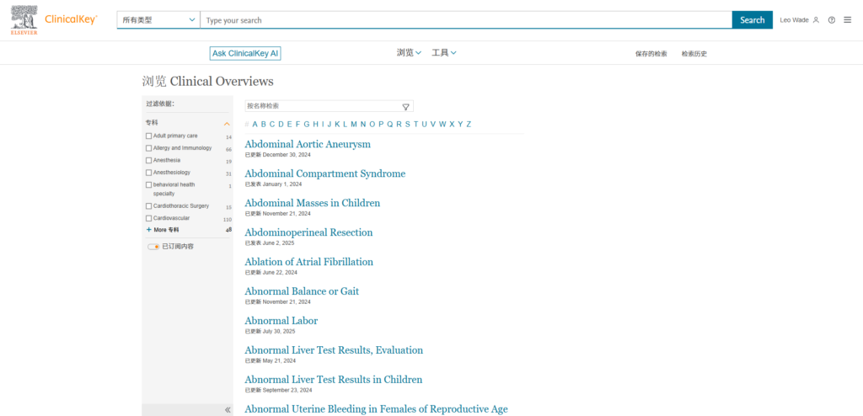Click the plus icon for More 专科
This screenshot has width=863, height=416.
pos(149,230)
